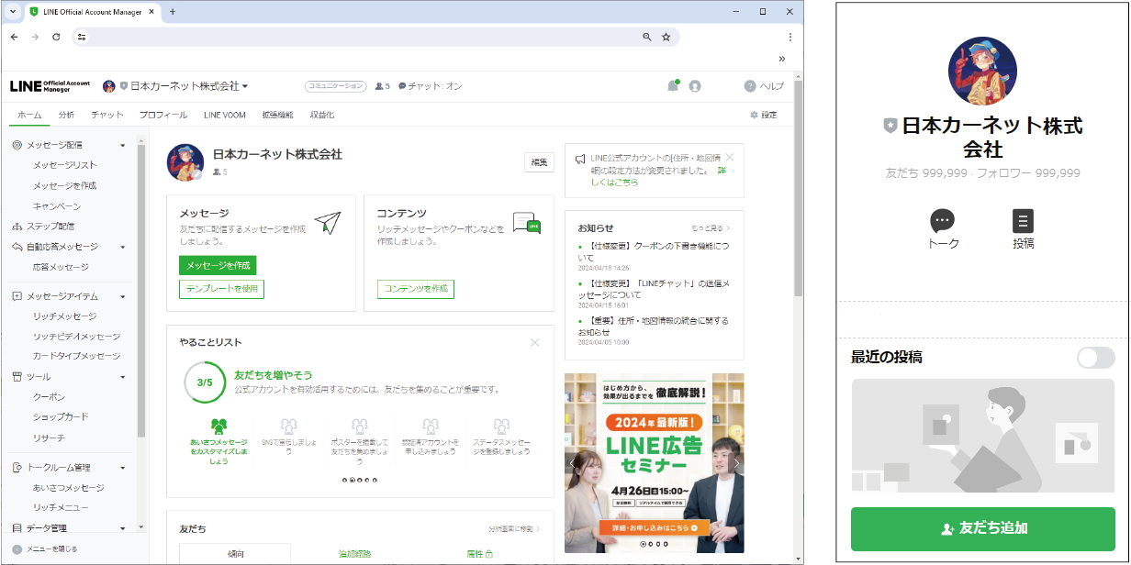This screenshot has width=1131, height=565.
Task: Select the 追加経路 tab under 友だち
Action: (x=355, y=554)
